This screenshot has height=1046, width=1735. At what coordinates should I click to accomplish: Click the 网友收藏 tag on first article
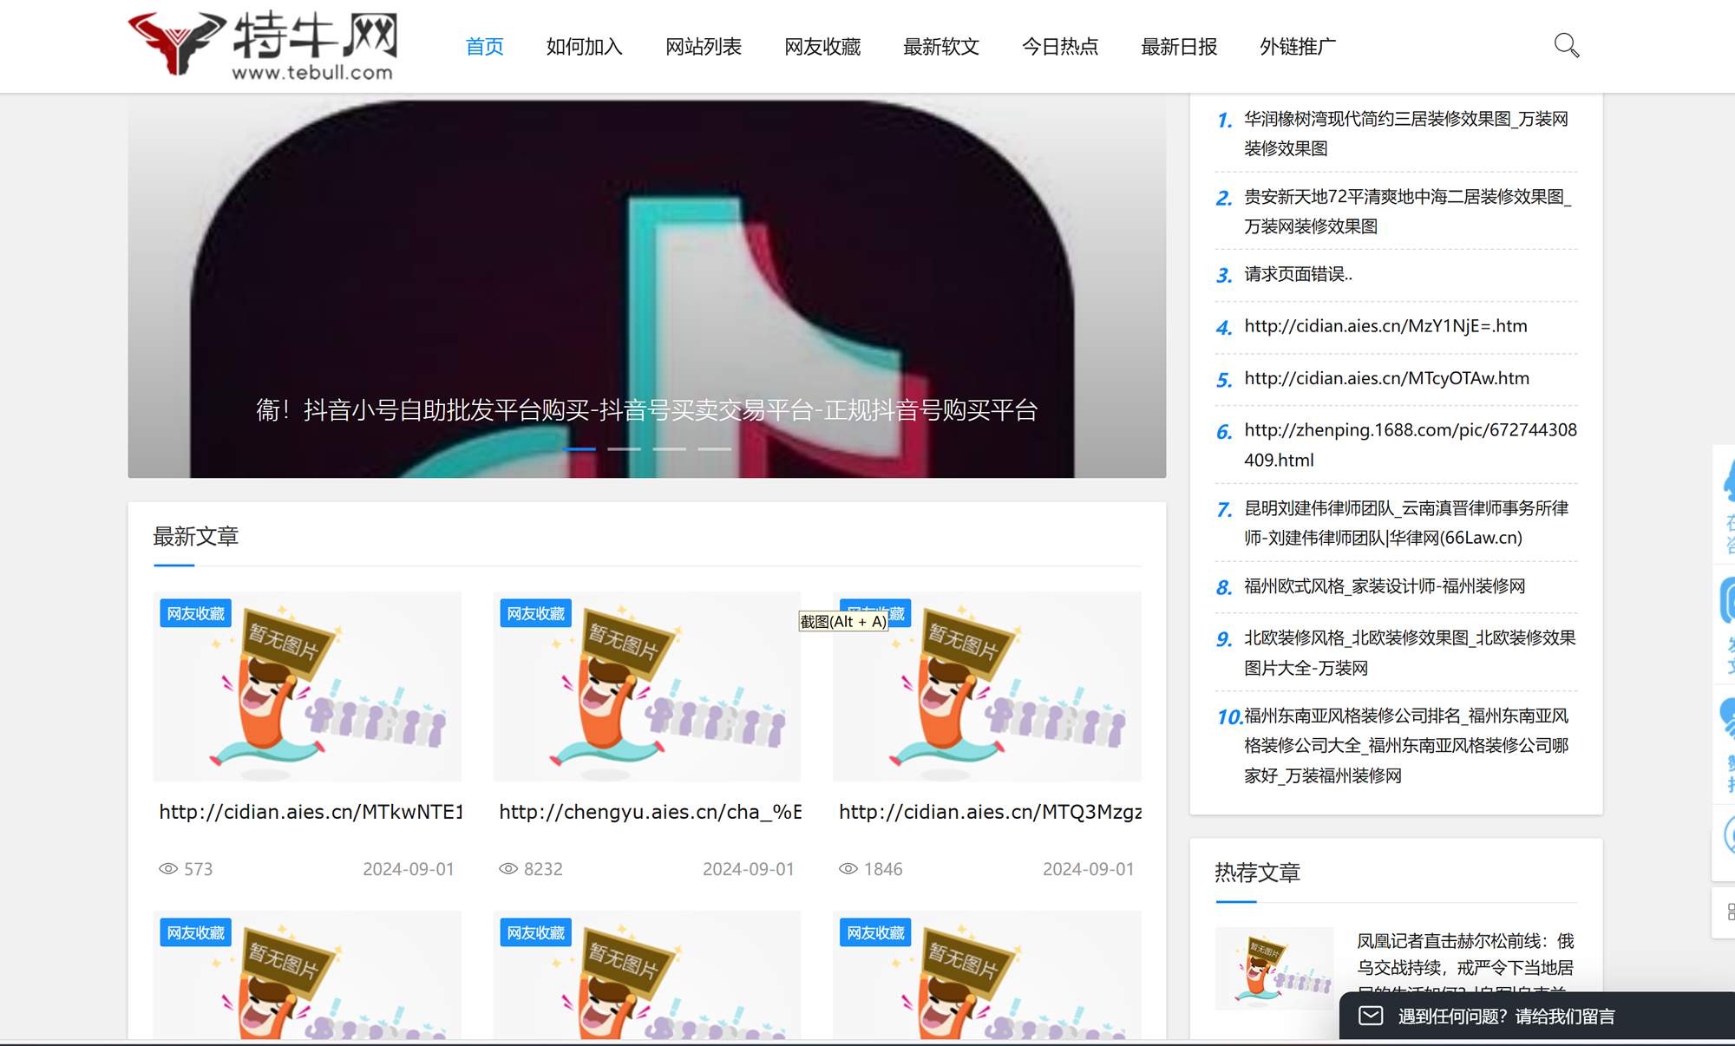point(196,614)
